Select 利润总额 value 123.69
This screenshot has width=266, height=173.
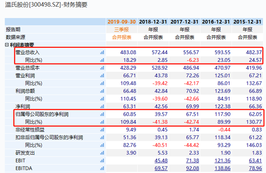pyautogui.click(x=222, y=91)
